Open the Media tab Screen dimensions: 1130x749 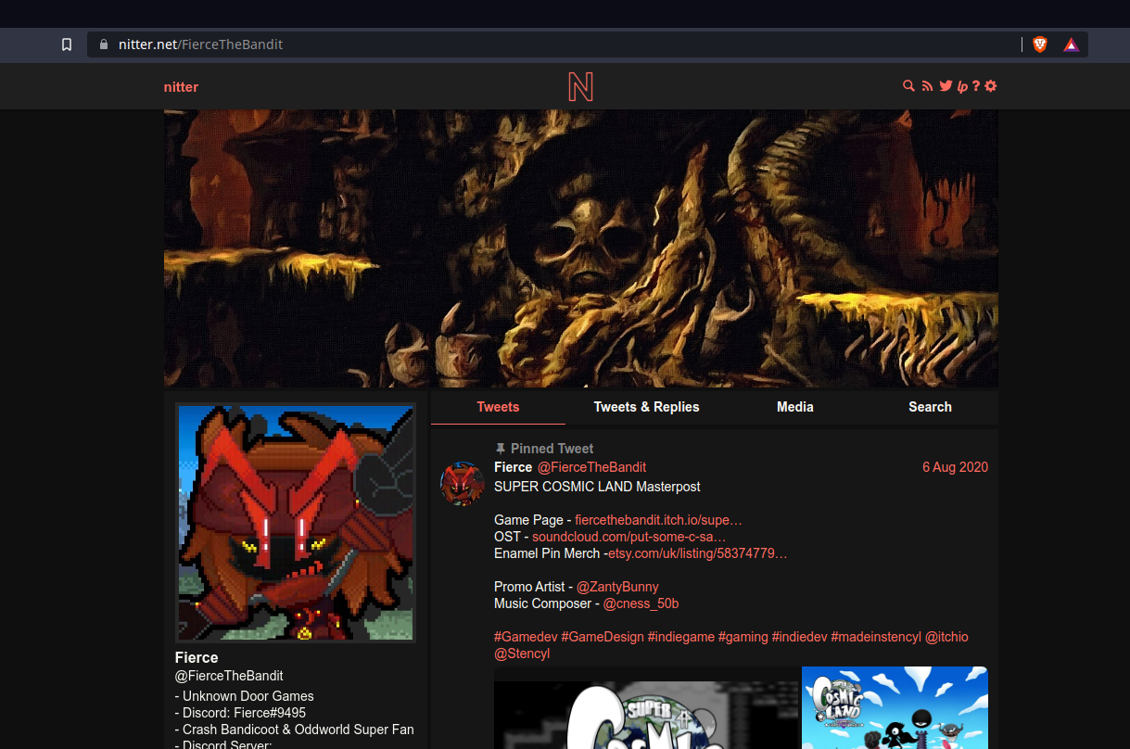tap(795, 407)
